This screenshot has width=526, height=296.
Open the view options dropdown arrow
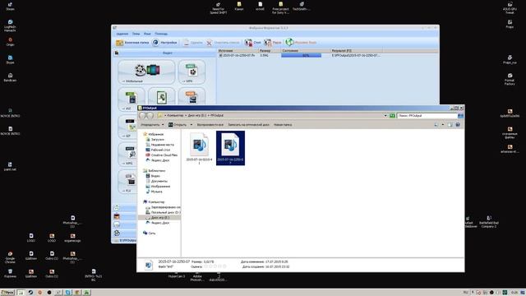(442, 125)
